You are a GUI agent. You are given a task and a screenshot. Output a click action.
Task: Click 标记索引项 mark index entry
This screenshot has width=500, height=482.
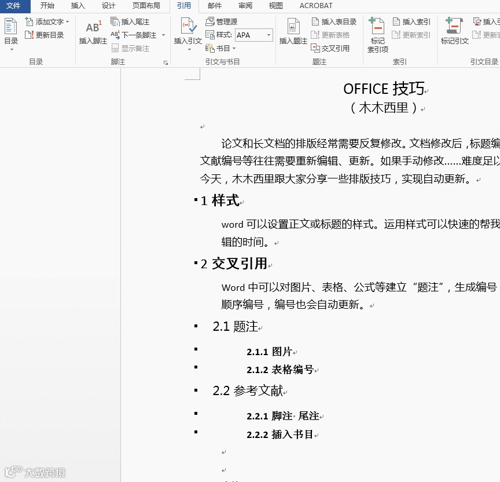pyautogui.click(x=377, y=35)
